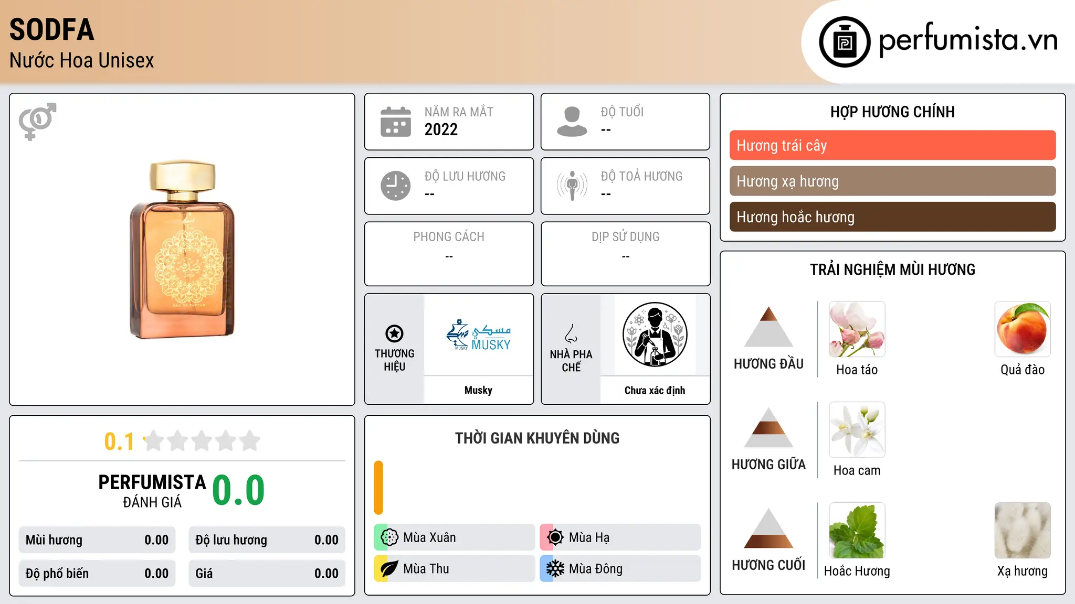
Task: Click the launch year 2022
Action: [441, 130]
